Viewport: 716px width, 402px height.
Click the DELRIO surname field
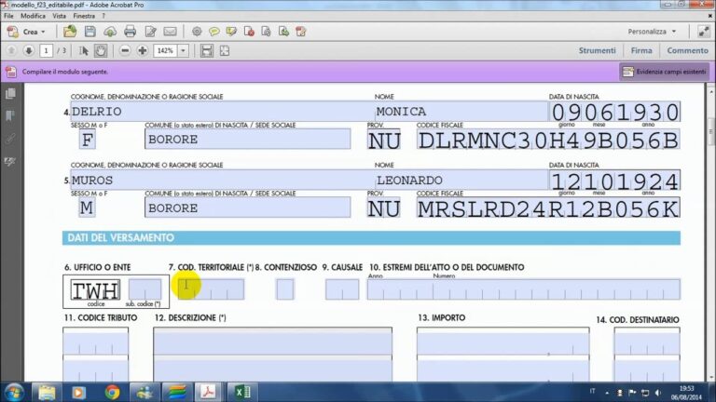223,112
